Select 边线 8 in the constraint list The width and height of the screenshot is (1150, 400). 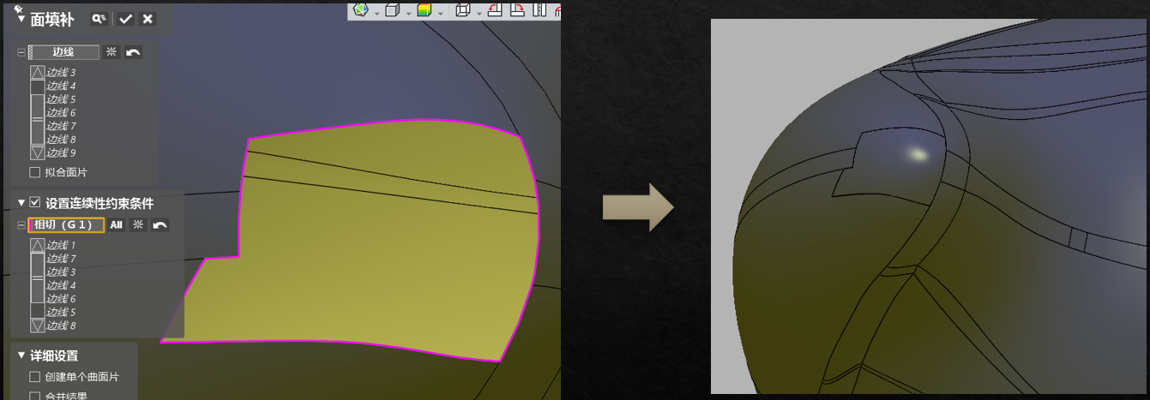[x=61, y=325]
